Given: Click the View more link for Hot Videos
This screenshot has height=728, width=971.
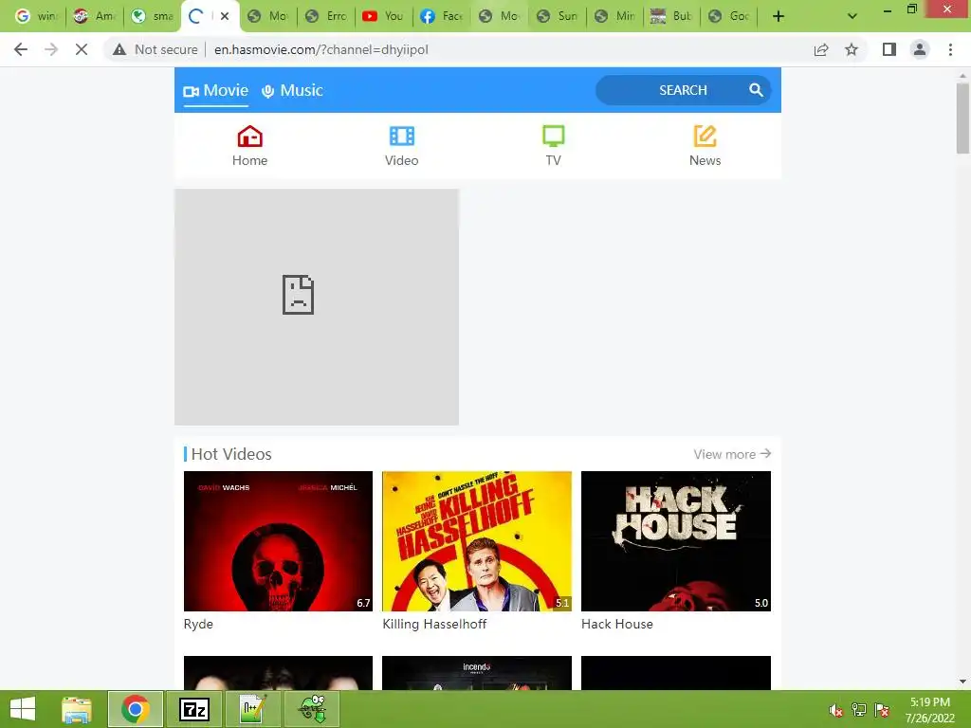Looking at the screenshot, I should coord(732,454).
